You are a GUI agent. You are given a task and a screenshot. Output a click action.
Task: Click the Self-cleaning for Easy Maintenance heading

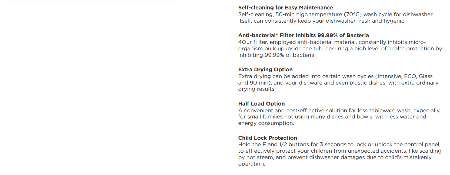pyautogui.click(x=285, y=8)
